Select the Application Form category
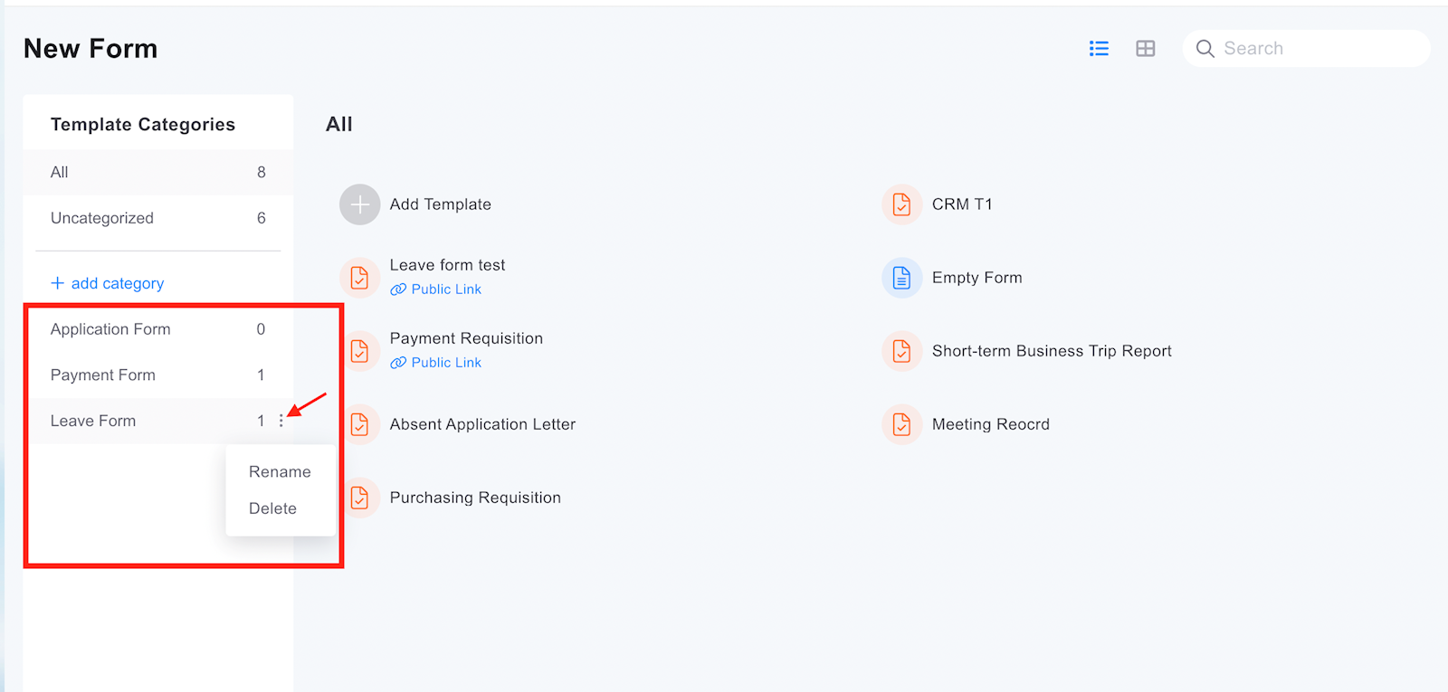 [110, 329]
